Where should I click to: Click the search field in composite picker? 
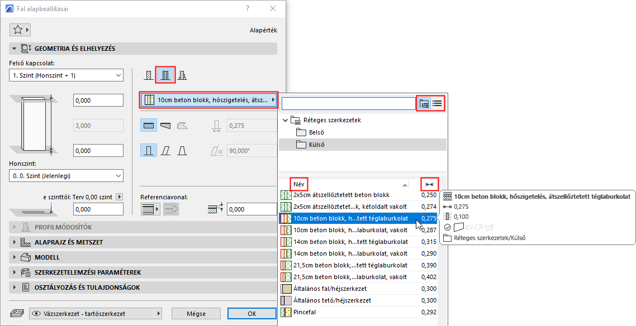(349, 104)
